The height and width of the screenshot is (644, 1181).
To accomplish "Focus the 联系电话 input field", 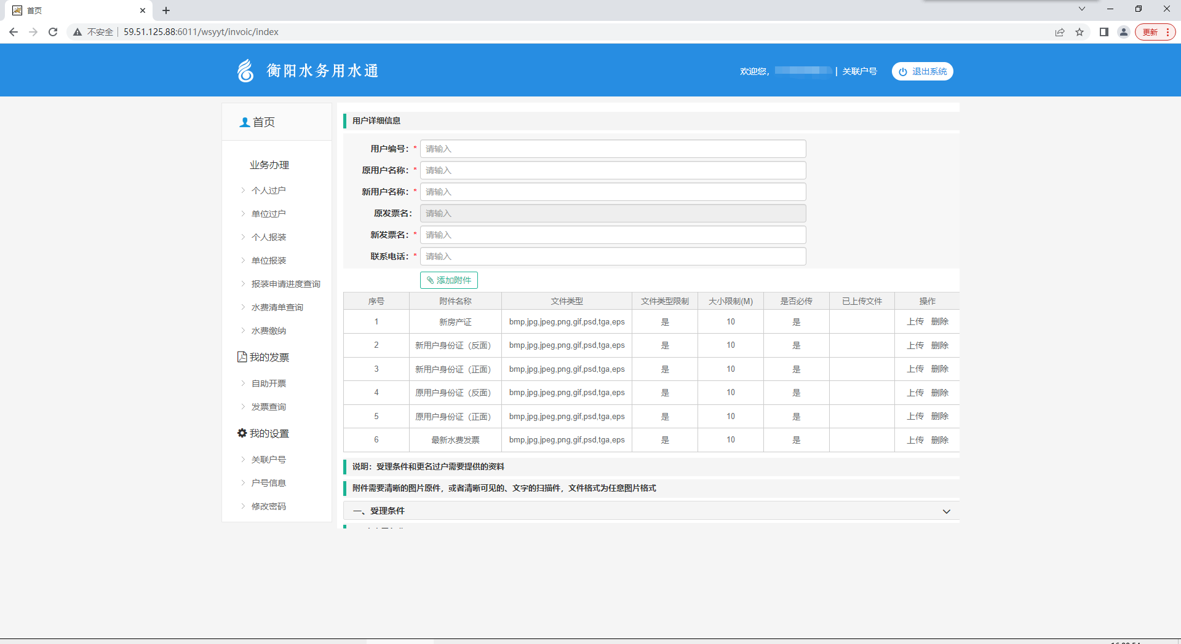I will (613, 256).
